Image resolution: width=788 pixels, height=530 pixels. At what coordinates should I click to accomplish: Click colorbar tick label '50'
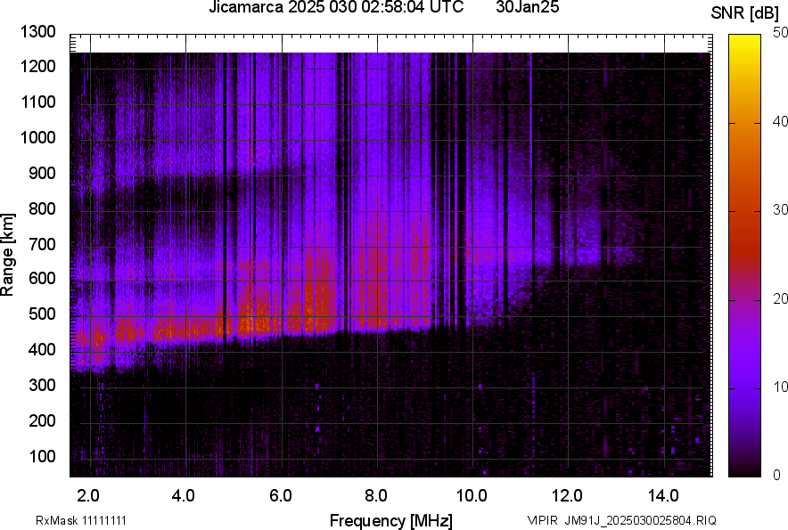(x=781, y=33)
